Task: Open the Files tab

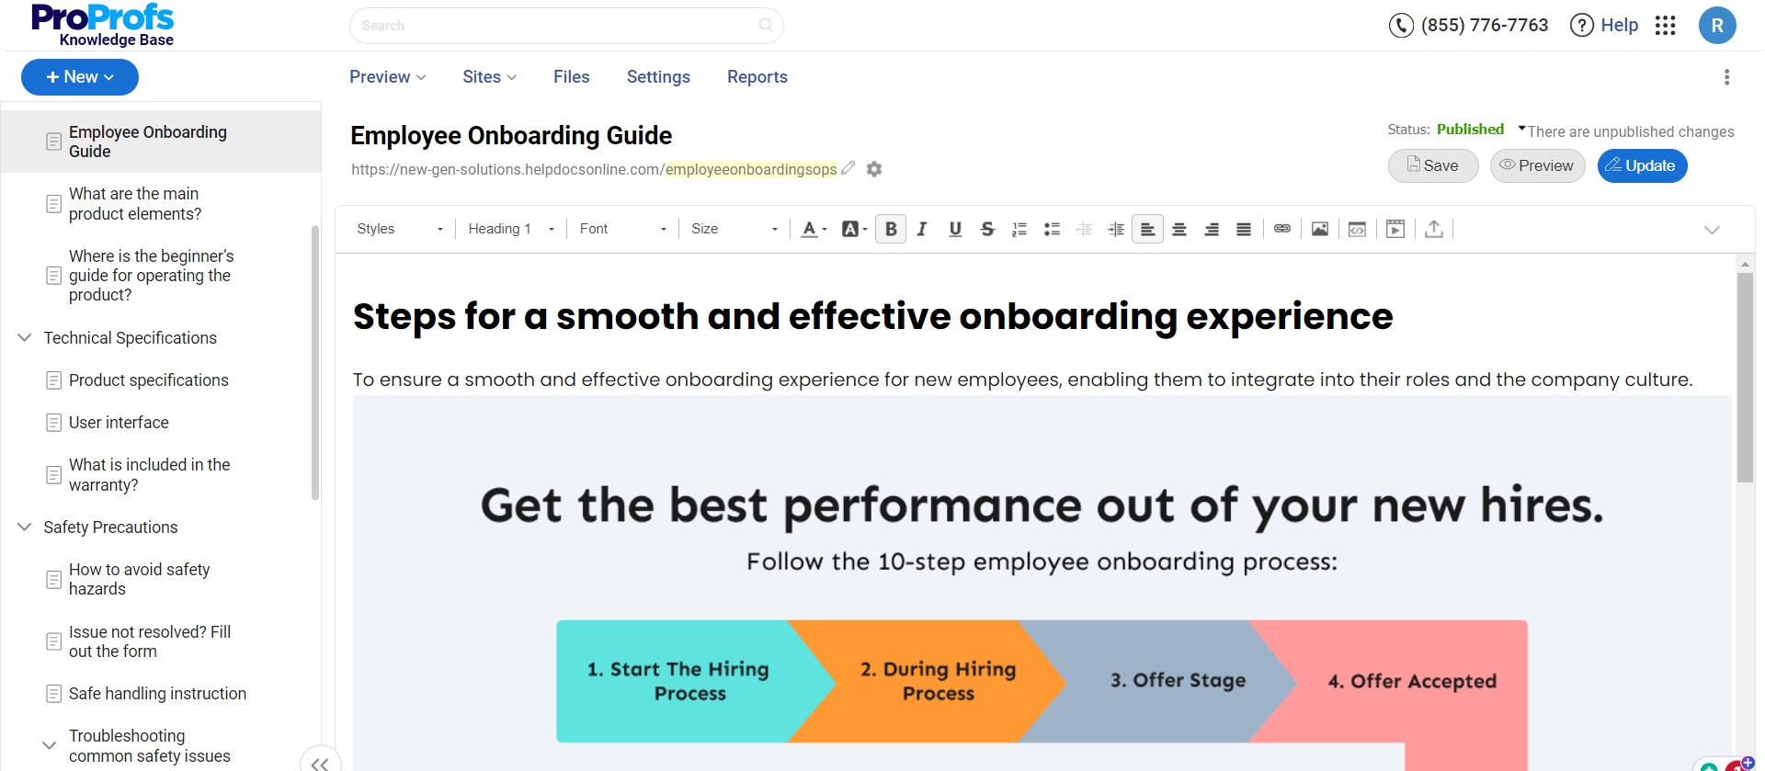Action: coord(571,77)
